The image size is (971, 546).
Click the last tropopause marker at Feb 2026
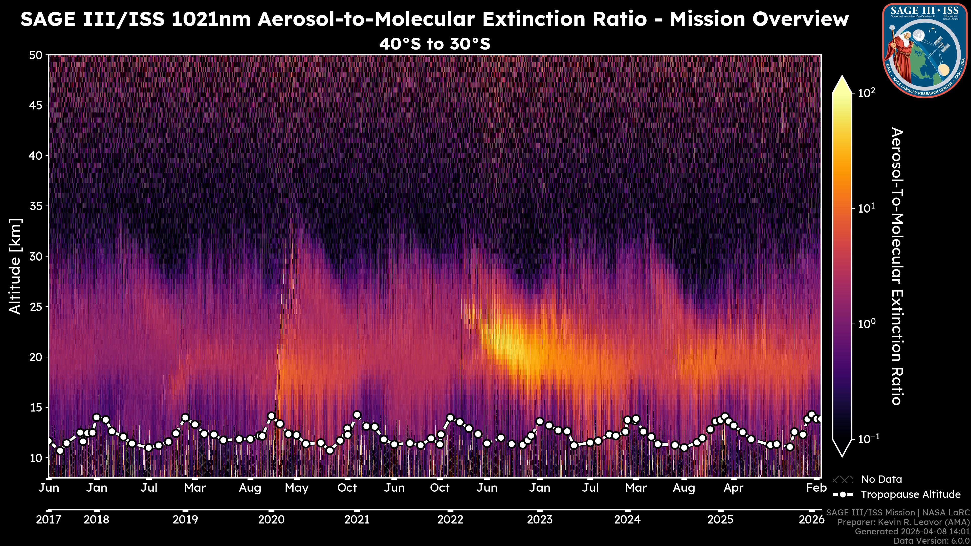(x=819, y=419)
